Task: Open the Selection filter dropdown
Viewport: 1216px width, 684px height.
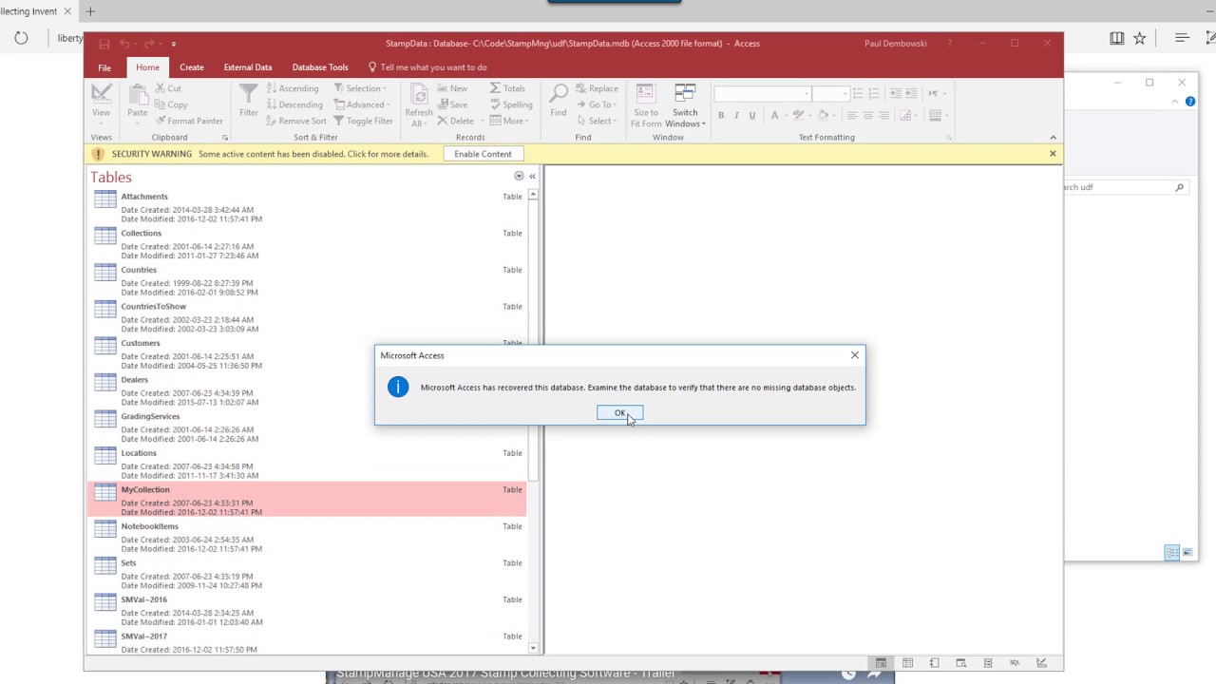Action: [x=359, y=88]
